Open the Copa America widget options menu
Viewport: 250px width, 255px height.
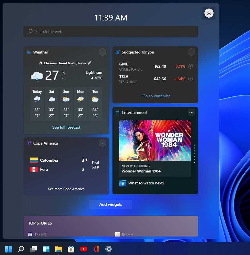point(102,143)
